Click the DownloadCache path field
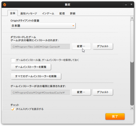Image resolution: width=136 pixels, height=126 pixels. pos(40,93)
